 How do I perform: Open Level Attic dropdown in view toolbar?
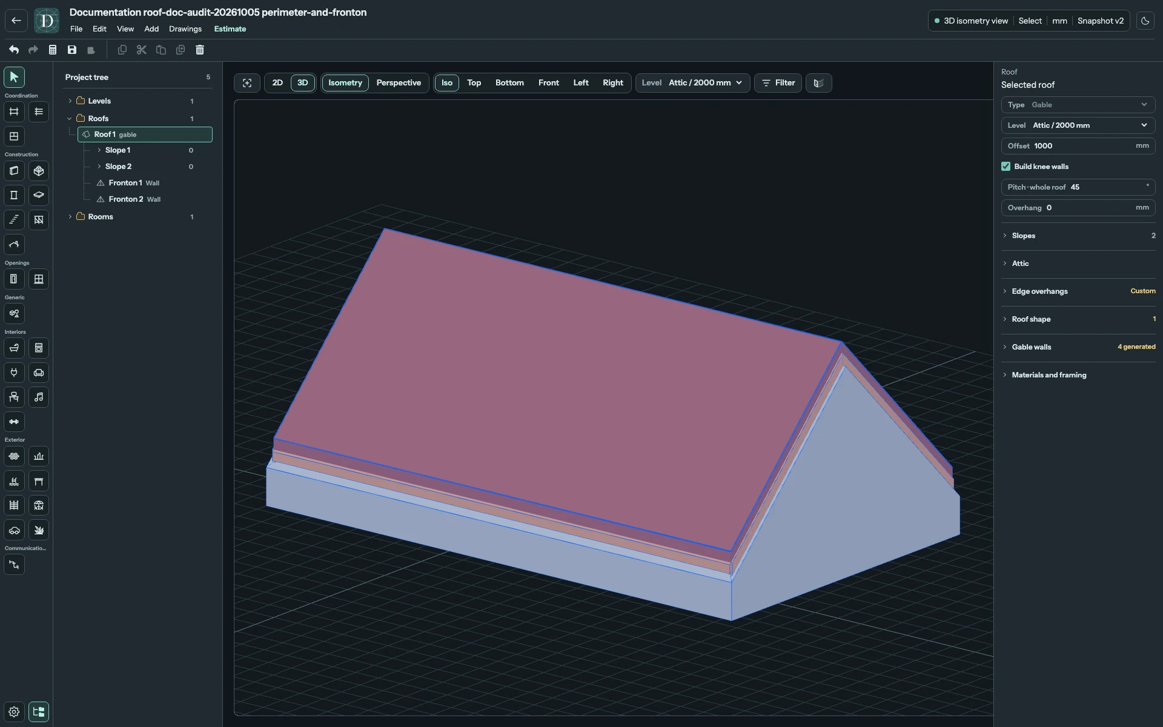692,83
